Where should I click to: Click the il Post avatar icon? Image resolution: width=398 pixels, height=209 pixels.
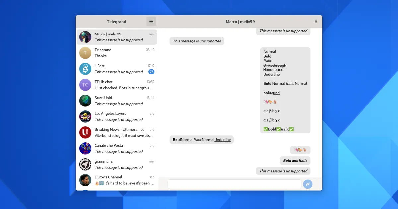(x=85, y=69)
